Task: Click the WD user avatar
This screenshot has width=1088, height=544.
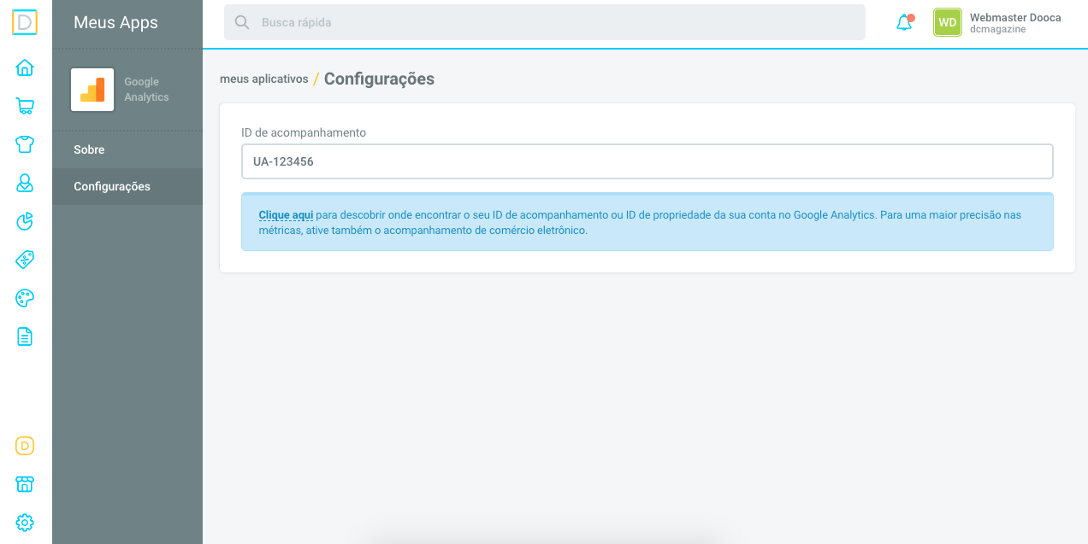Action: pyautogui.click(x=948, y=23)
